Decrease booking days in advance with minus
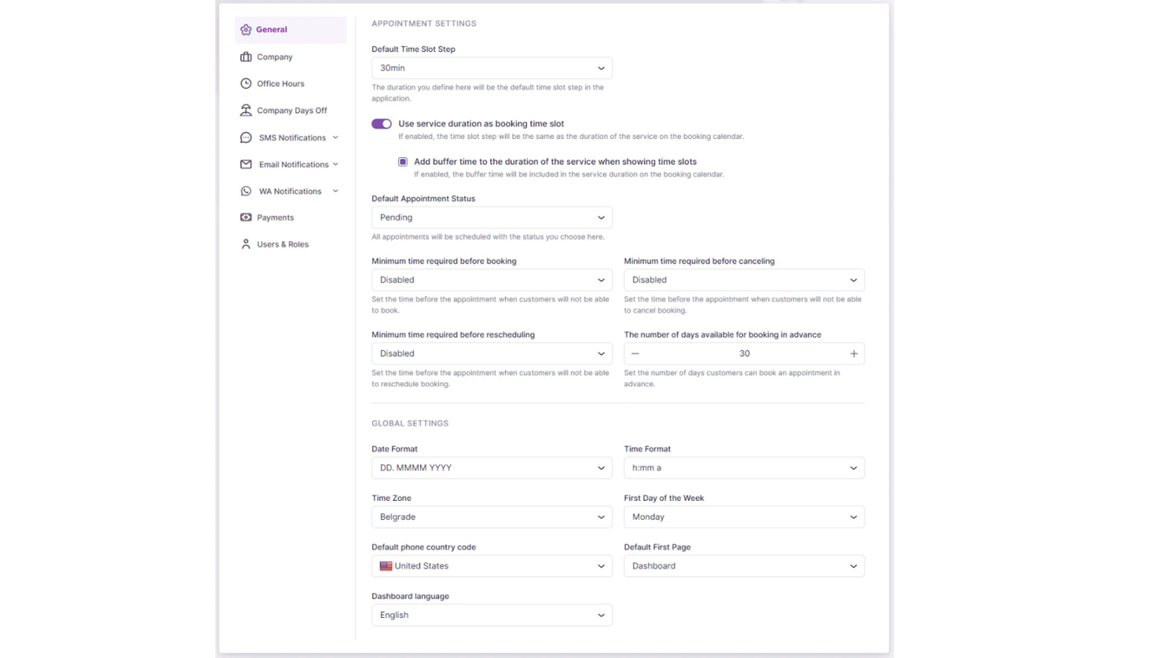Viewport: 1171px width, 658px height. tap(636, 354)
